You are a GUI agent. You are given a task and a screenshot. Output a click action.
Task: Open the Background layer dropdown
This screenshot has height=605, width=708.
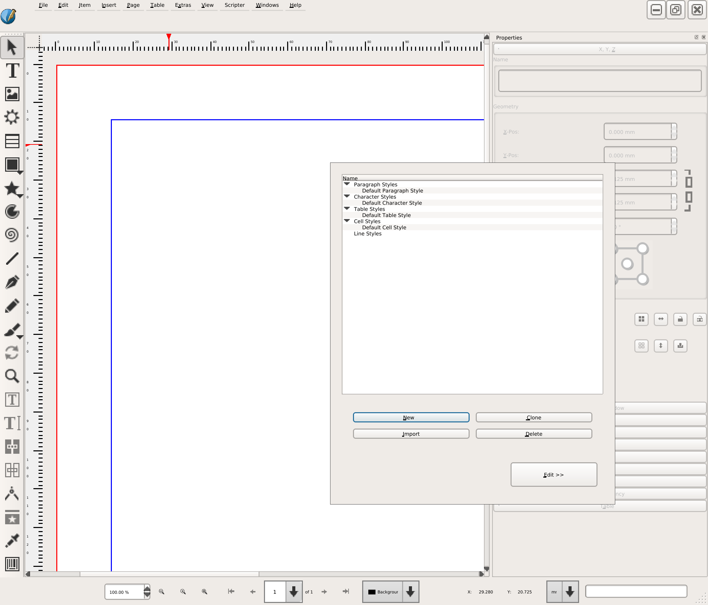point(410,592)
